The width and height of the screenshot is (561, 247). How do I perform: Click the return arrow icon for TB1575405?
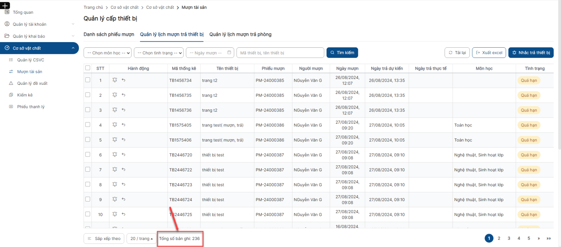point(123,125)
